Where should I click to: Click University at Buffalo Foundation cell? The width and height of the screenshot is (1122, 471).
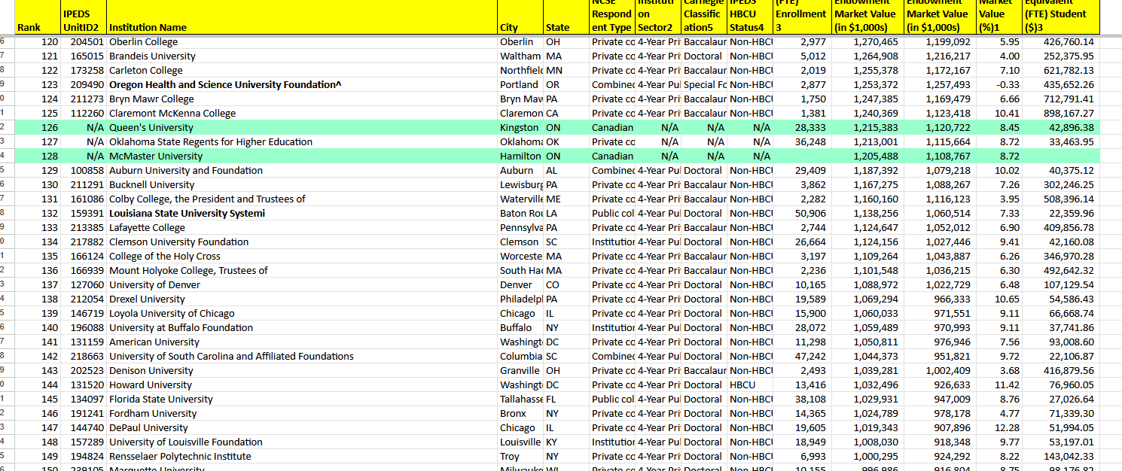coord(302,328)
